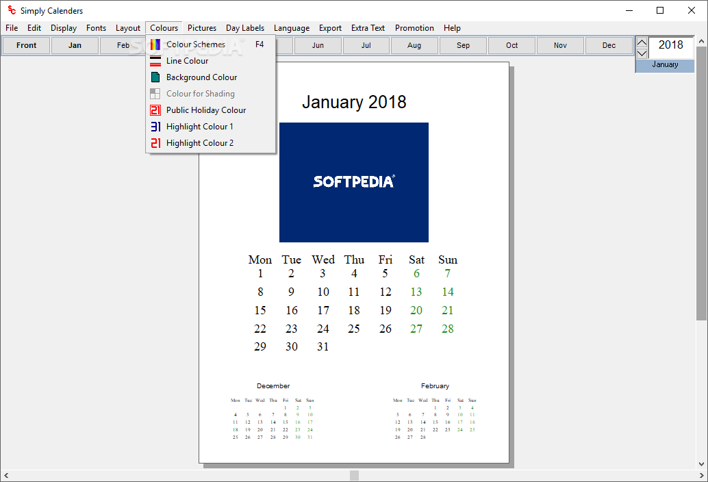Screen dimensions: 708x482
Task: Go to the Dec month button
Action: tap(609, 45)
